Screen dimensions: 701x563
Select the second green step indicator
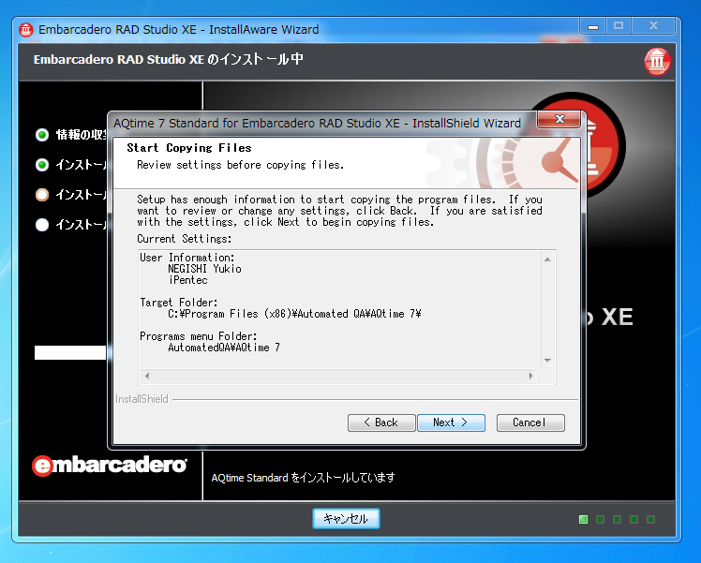(x=42, y=165)
